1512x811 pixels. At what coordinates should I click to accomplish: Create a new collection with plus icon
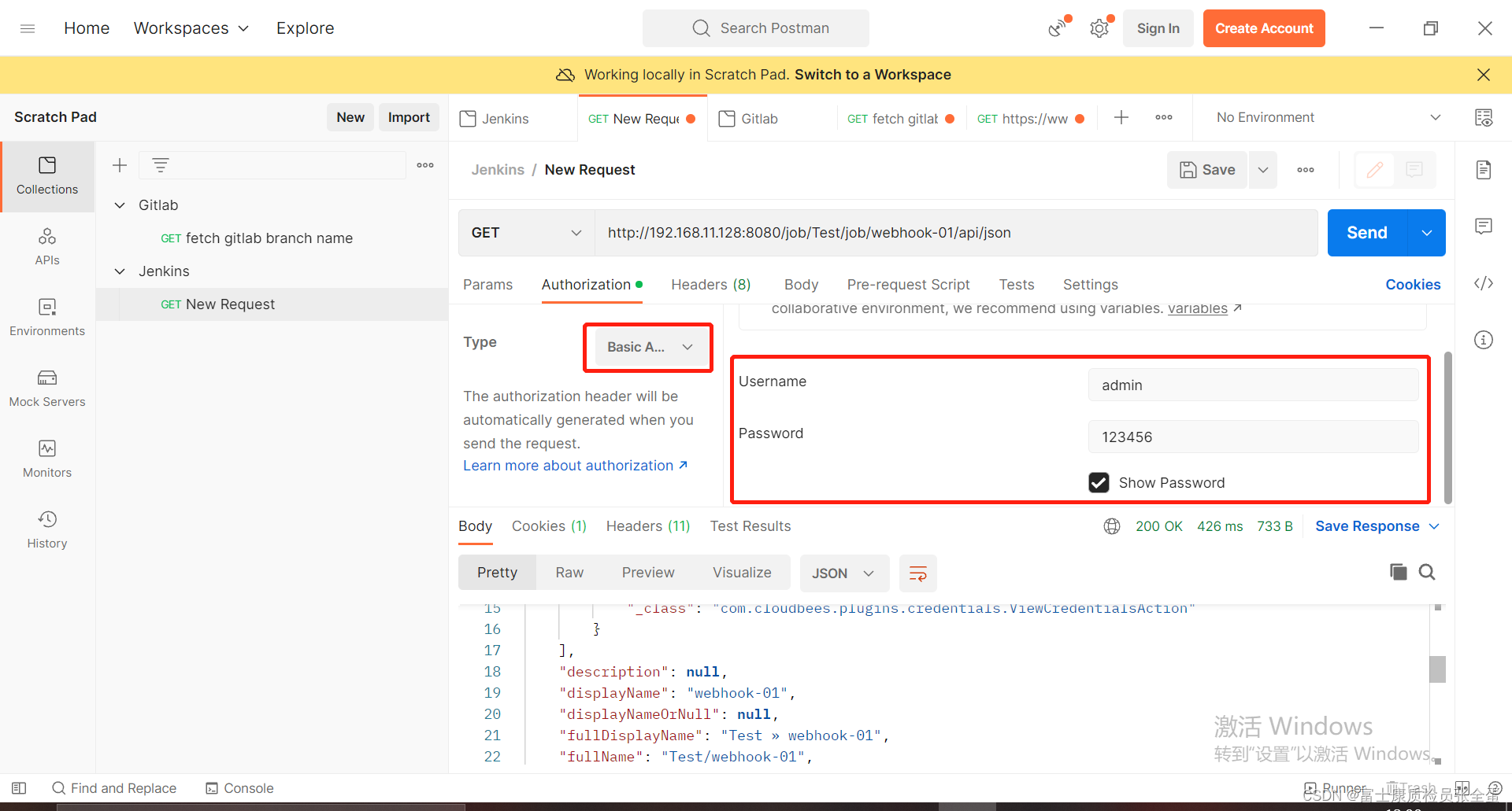120,165
